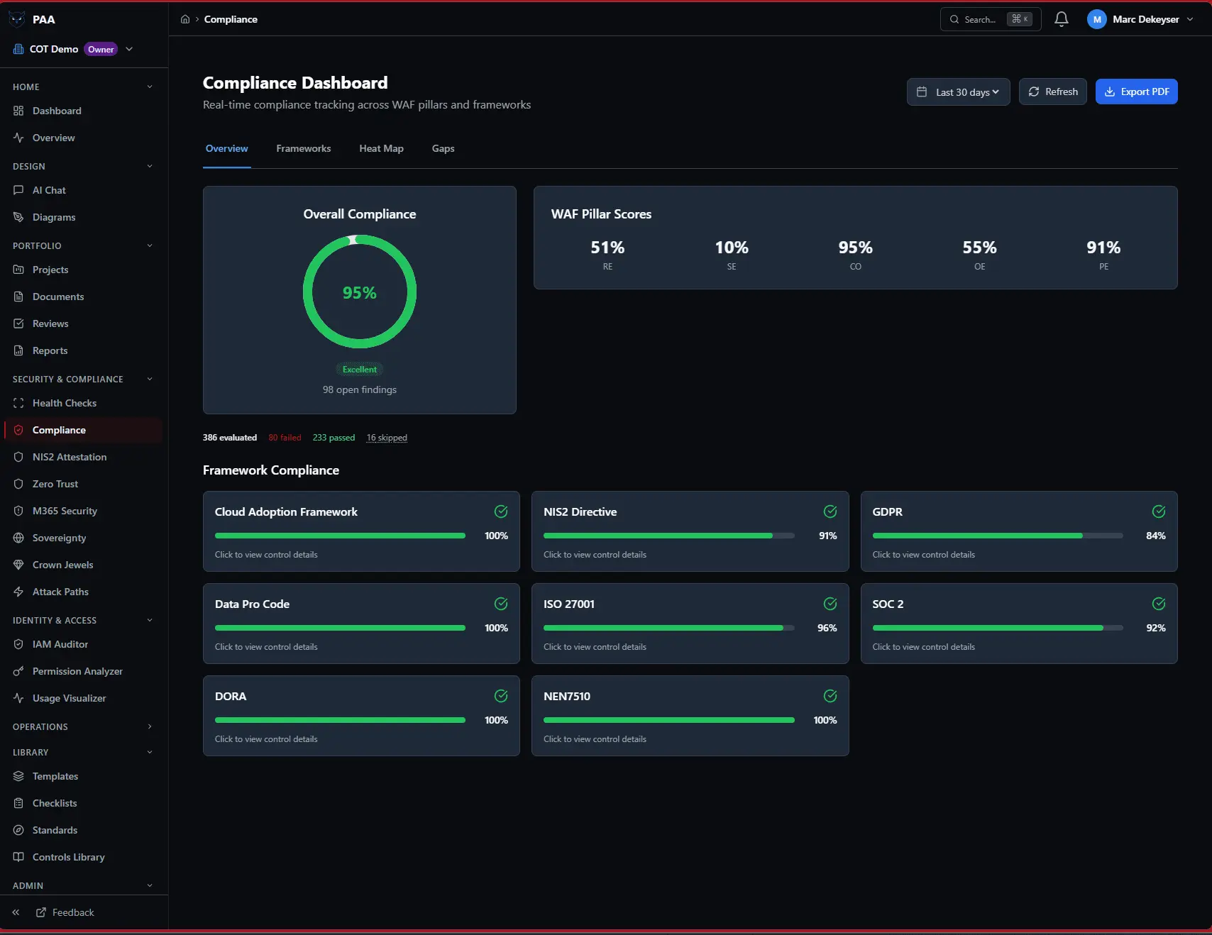Open the ISO 27001 framework card

coord(690,624)
